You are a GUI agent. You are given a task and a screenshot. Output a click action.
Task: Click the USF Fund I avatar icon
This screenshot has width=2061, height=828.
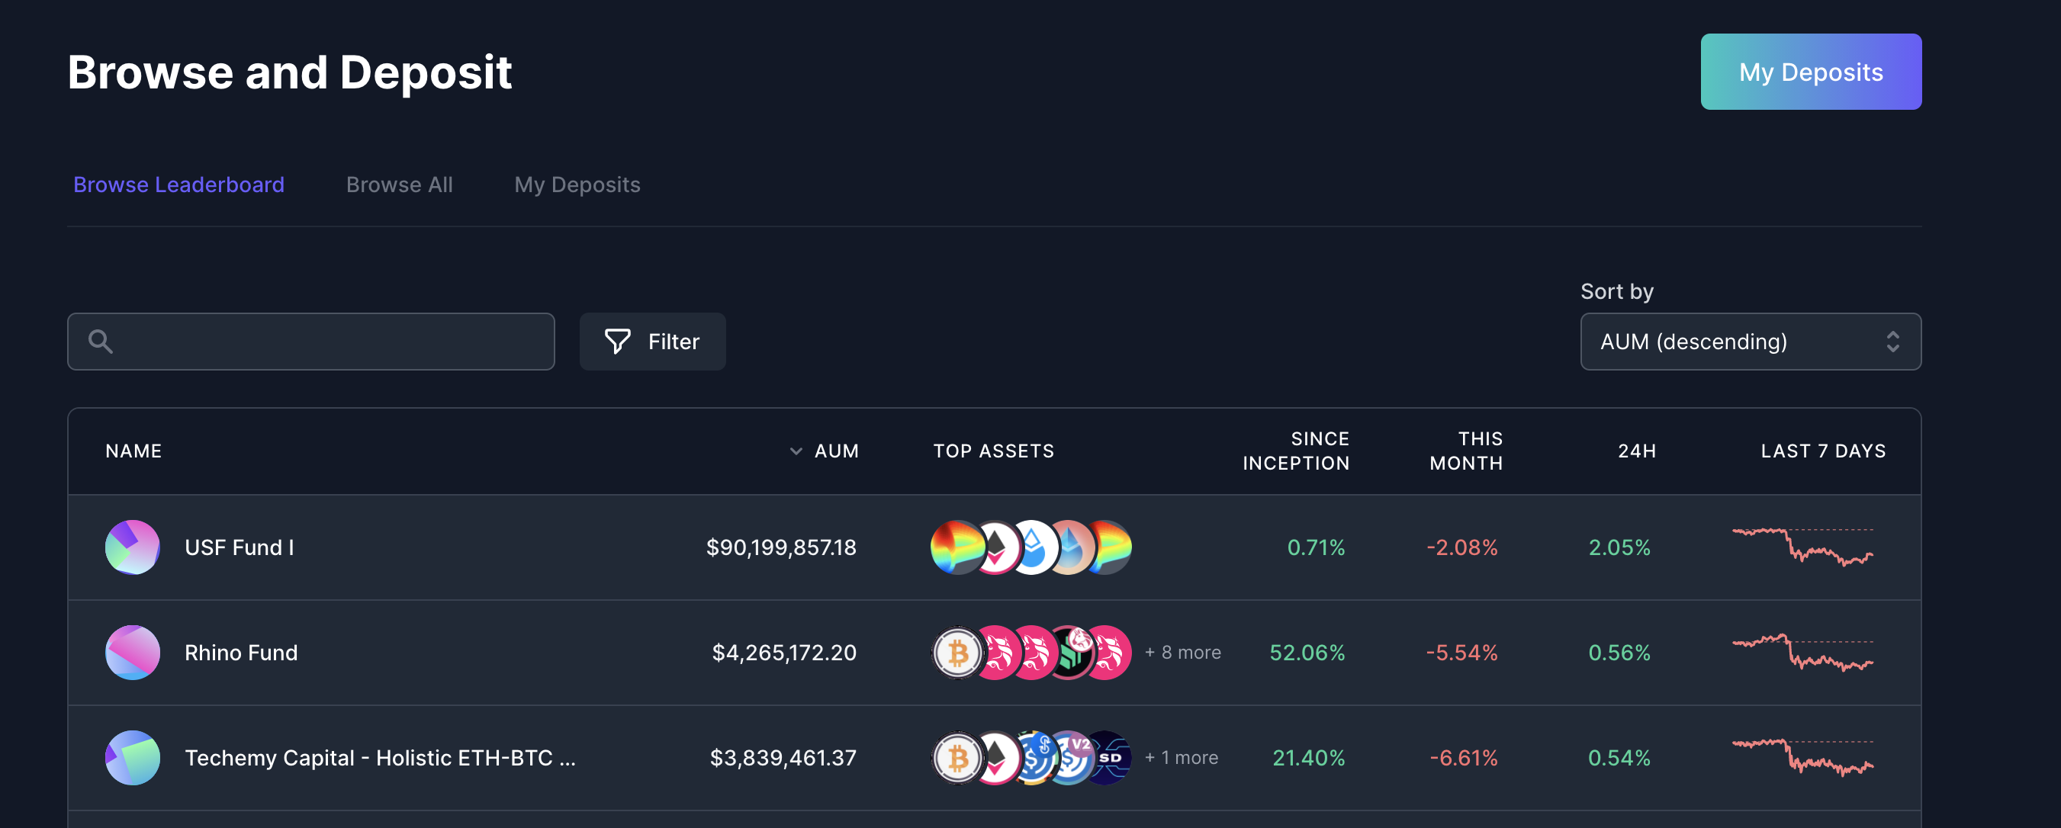[x=132, y=547]
